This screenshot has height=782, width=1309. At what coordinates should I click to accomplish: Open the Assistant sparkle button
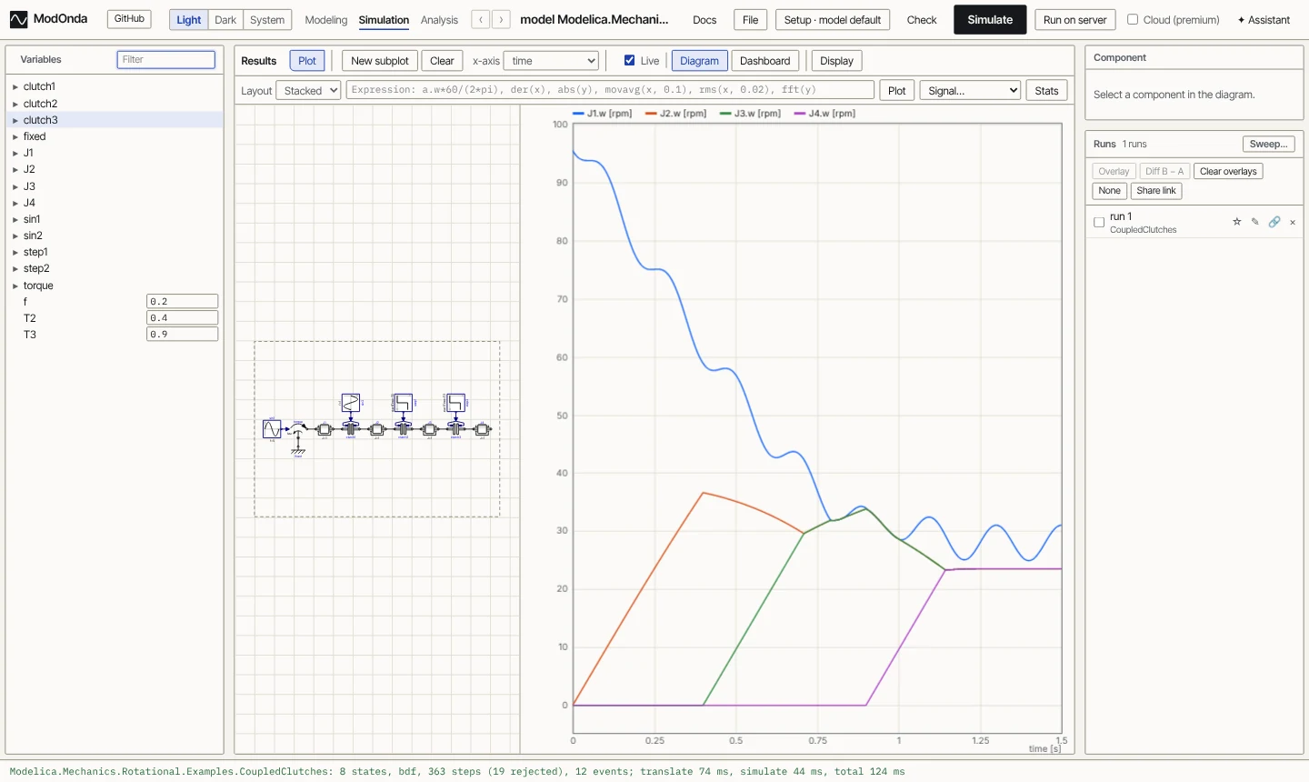[x=1264, y=19]
